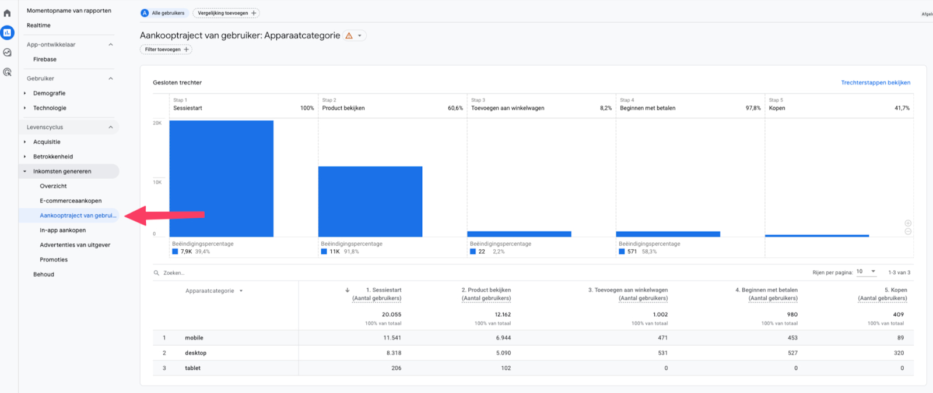Zoom in on the funnel chart
The height and width of the screenshot is (393, 933).
tap(908, 224)
